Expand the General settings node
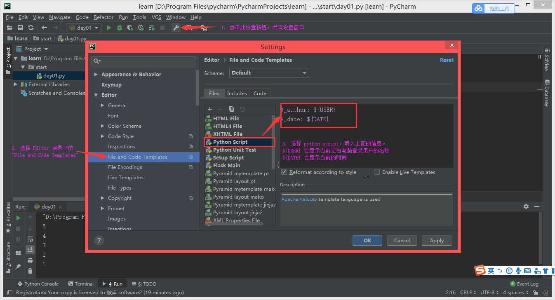This screenshot has width=555, height=300. click(103, 105)
